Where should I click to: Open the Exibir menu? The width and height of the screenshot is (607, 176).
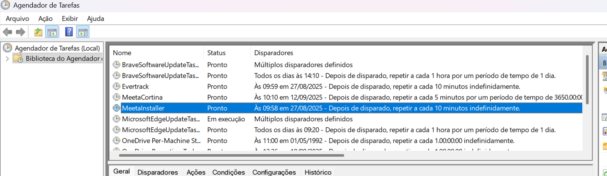coord(70,19)
